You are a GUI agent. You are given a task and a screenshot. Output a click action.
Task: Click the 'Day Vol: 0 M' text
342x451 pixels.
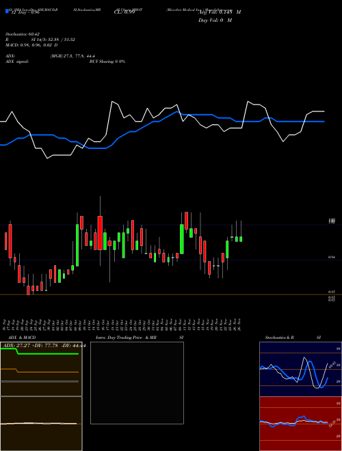(215, 20)
